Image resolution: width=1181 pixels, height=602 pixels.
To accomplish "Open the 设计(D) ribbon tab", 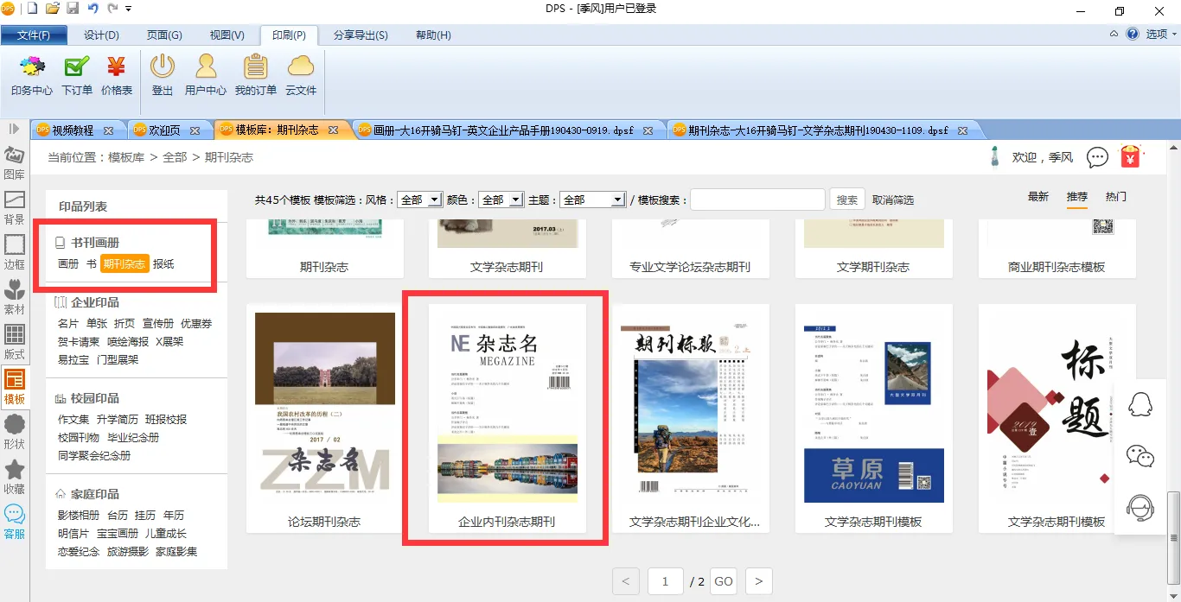I will click(101, 35).
